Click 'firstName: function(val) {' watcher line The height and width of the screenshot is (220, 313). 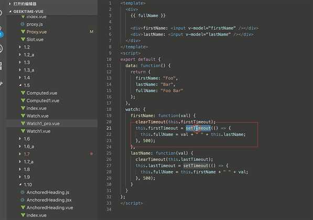[x=163, y=115]
